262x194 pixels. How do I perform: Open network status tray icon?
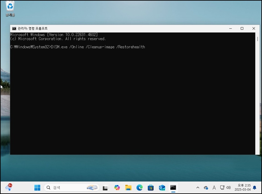click(222, 188)
